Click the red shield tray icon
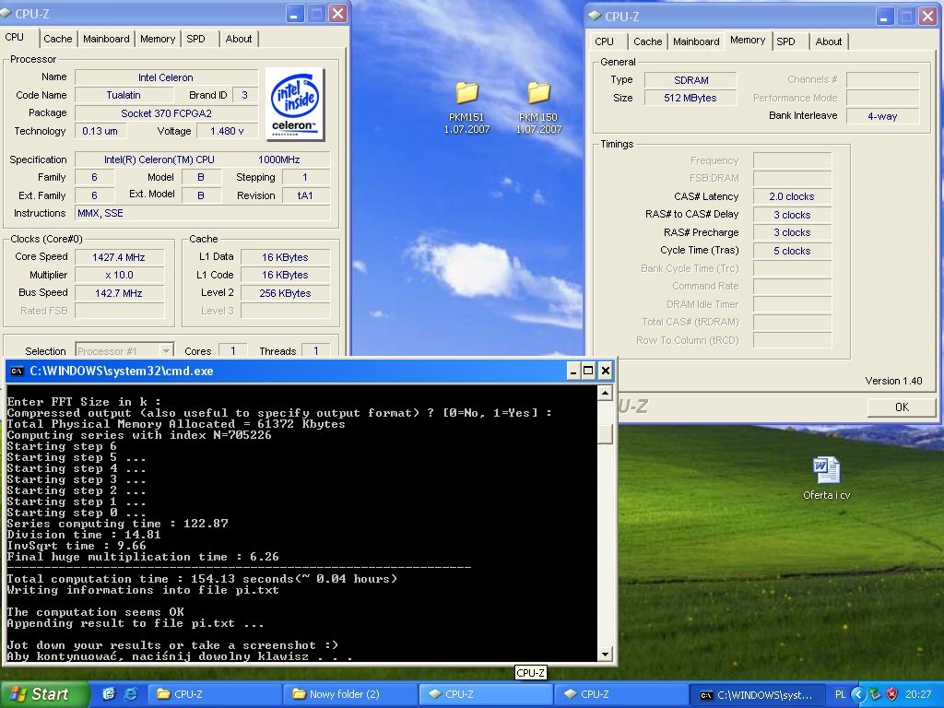The image size is (944, 708). (892, 695)
